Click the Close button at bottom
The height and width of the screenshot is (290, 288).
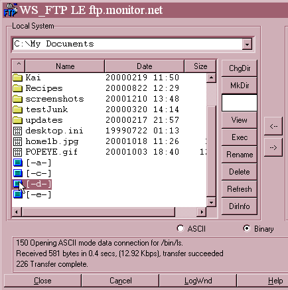[x=42, y=281]
